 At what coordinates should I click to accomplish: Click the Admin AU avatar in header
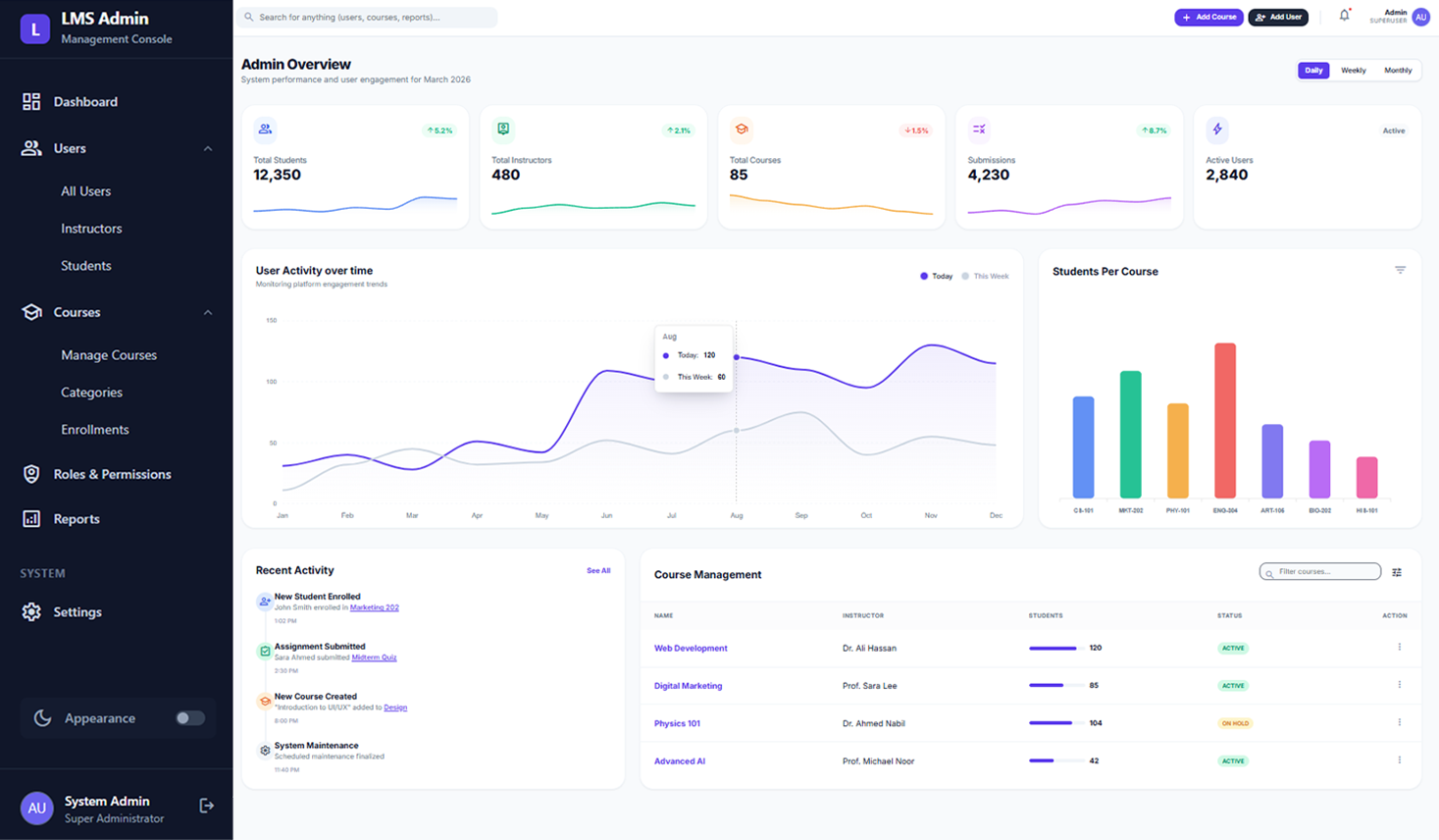pos(1420,17)
